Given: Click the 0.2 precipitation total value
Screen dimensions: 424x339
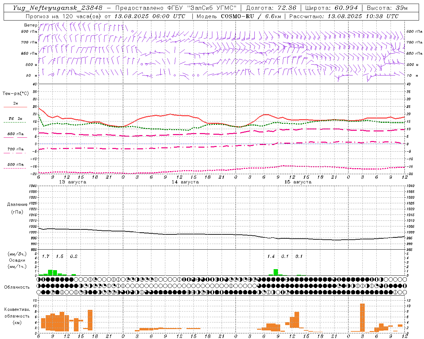Looking at the screenshot, I should point(74,257).
